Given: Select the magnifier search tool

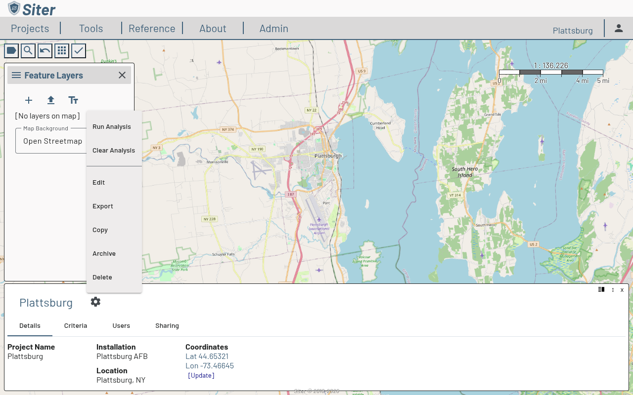Looking at the screenshot, I should click(28, 50).
